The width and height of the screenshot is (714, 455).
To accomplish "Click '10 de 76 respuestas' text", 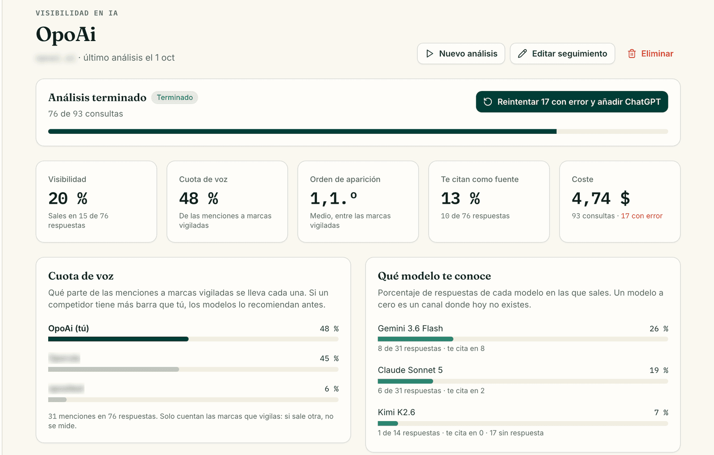I will point(475,216).
